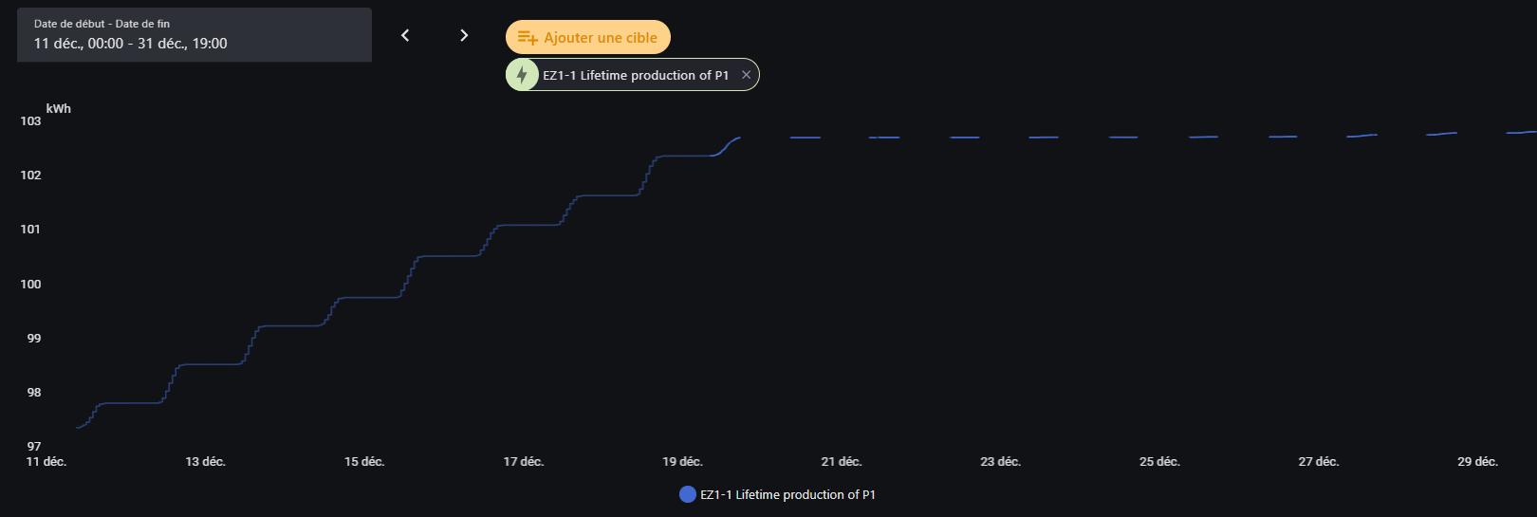Go to the next date range

[x=464, y=35]
